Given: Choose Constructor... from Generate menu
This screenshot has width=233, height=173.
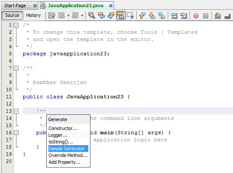Looking at the screenshot, I should tap(68, 128).
